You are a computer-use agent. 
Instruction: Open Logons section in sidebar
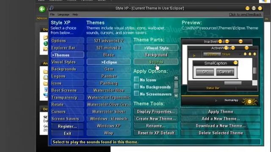67,76
